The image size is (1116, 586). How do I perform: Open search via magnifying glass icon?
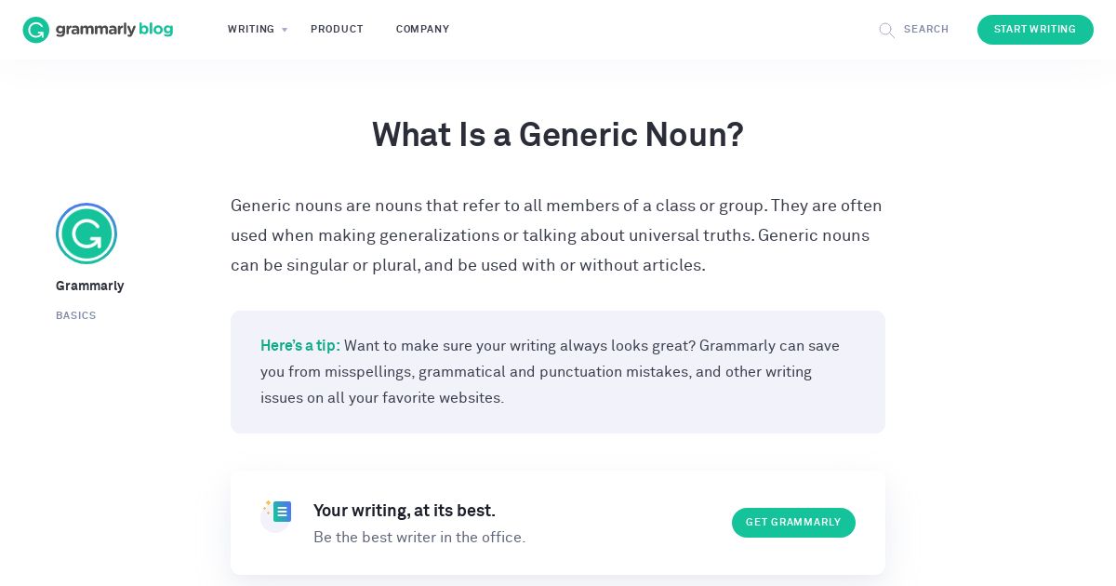click(x=887, y=30)
